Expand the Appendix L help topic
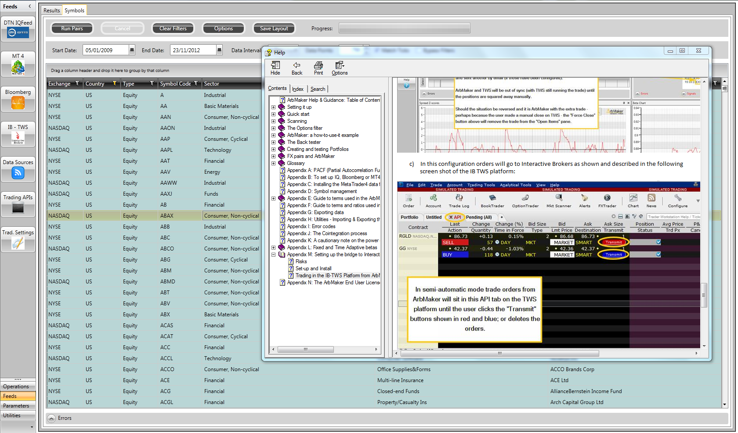 (x=273, y=247)
